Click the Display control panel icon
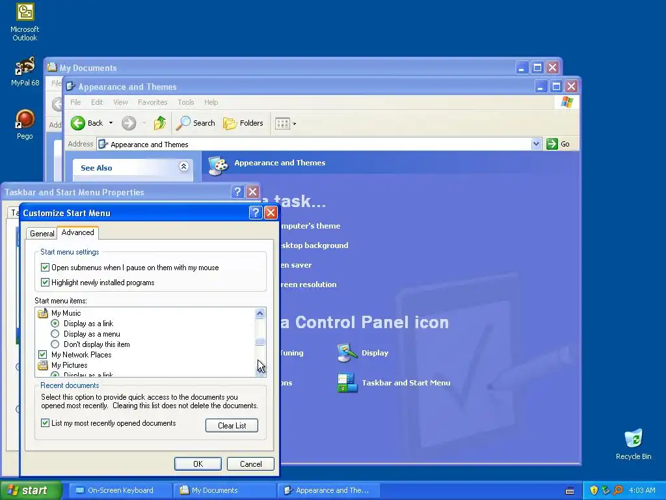666x500 pixels. (347, 353)
